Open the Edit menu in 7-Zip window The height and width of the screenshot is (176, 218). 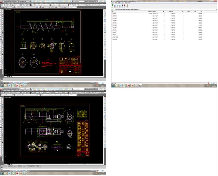(116, 3)
